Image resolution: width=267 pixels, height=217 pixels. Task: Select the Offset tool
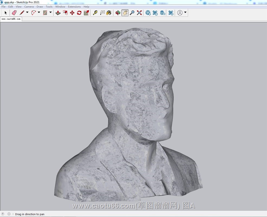click(65, 13)
